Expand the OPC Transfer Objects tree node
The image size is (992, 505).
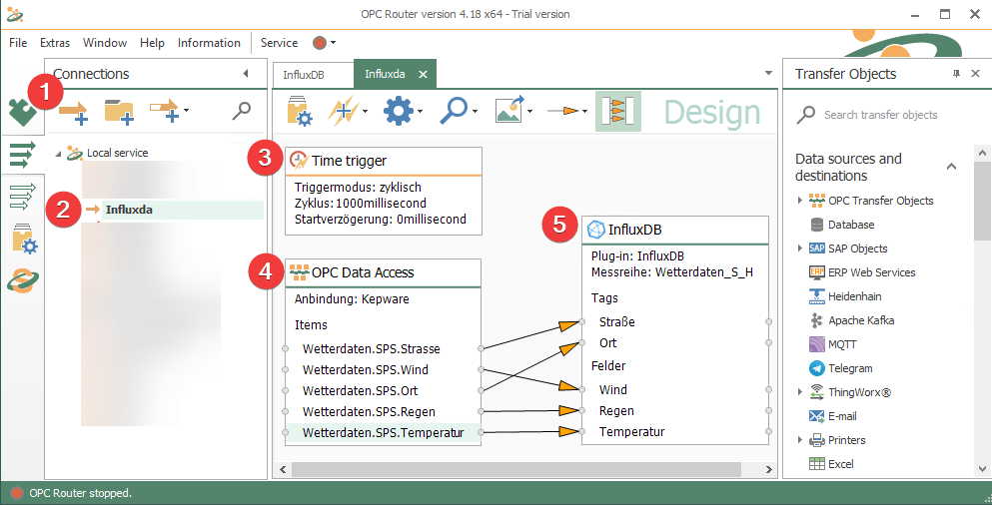800,201
